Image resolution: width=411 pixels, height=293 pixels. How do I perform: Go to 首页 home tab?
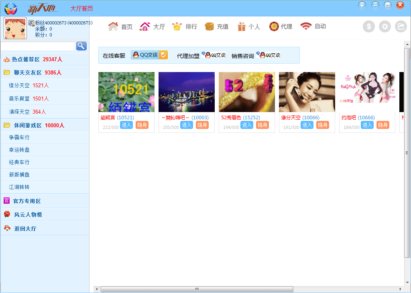click(120, 27)
